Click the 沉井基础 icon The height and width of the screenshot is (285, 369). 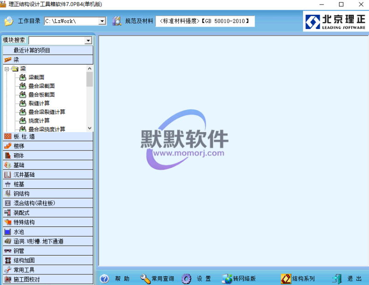(x=8, y=174)
